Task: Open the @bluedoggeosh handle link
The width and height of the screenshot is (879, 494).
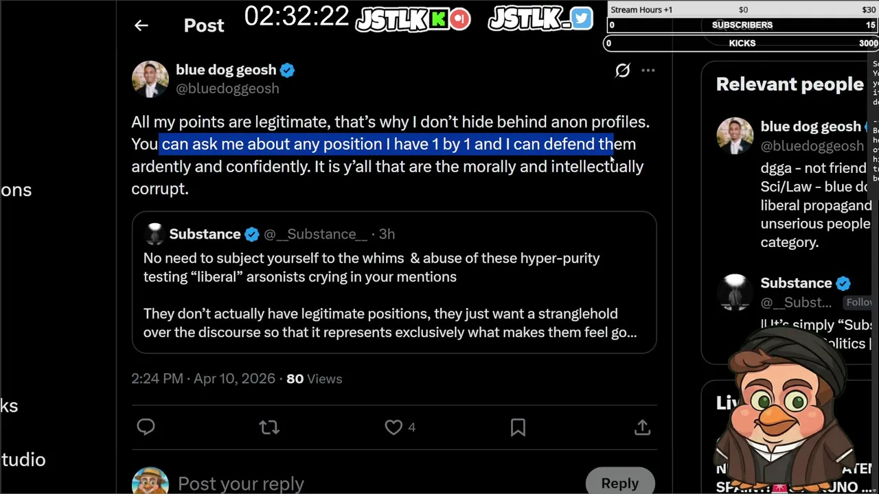Action: coord(227,89)
